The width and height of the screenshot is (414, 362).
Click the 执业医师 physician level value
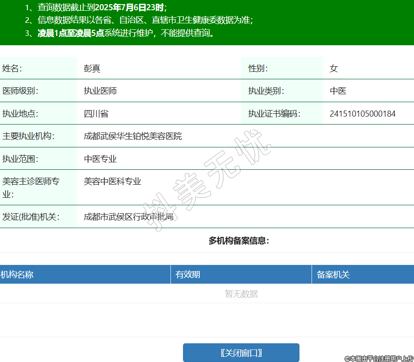[100, 91]
